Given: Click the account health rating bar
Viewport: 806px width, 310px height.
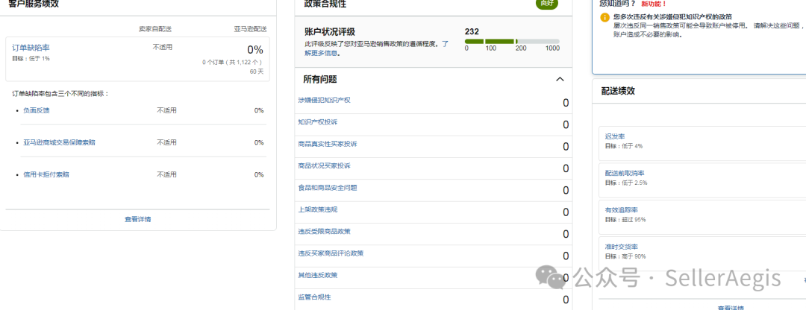Looking at the screenshot, I should tap(512, 41).
